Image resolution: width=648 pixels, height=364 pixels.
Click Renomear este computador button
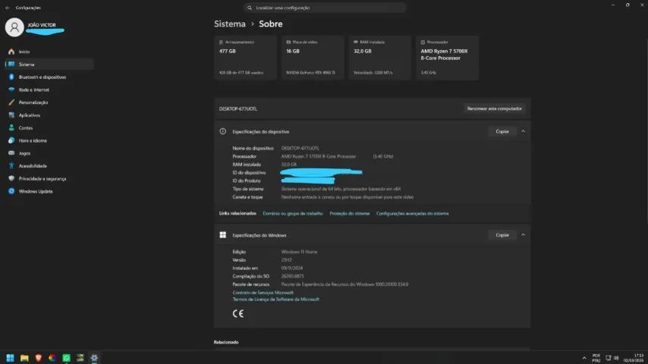[494, 108]
